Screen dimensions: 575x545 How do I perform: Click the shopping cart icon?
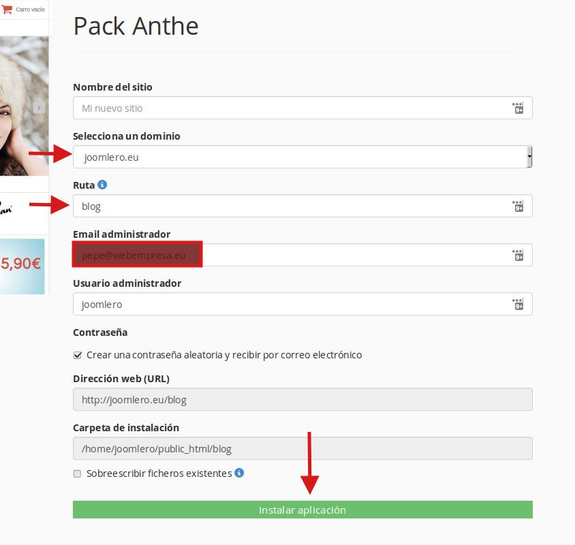point(7,10)
